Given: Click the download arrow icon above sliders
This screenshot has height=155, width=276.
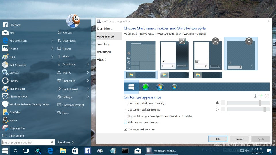Looking at the screenshot, I should [x=255, y=96].
